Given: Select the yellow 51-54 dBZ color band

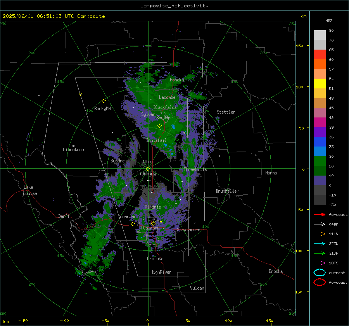Looking at the screenshot, I should [320, 84].
